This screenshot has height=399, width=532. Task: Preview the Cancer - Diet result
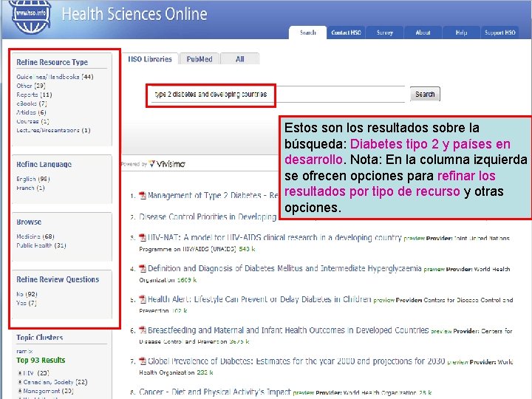point(304,393)
